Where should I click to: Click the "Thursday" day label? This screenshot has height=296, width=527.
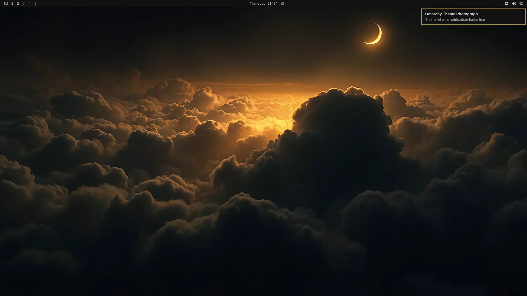pyautogui.click(x=257, y=4)
